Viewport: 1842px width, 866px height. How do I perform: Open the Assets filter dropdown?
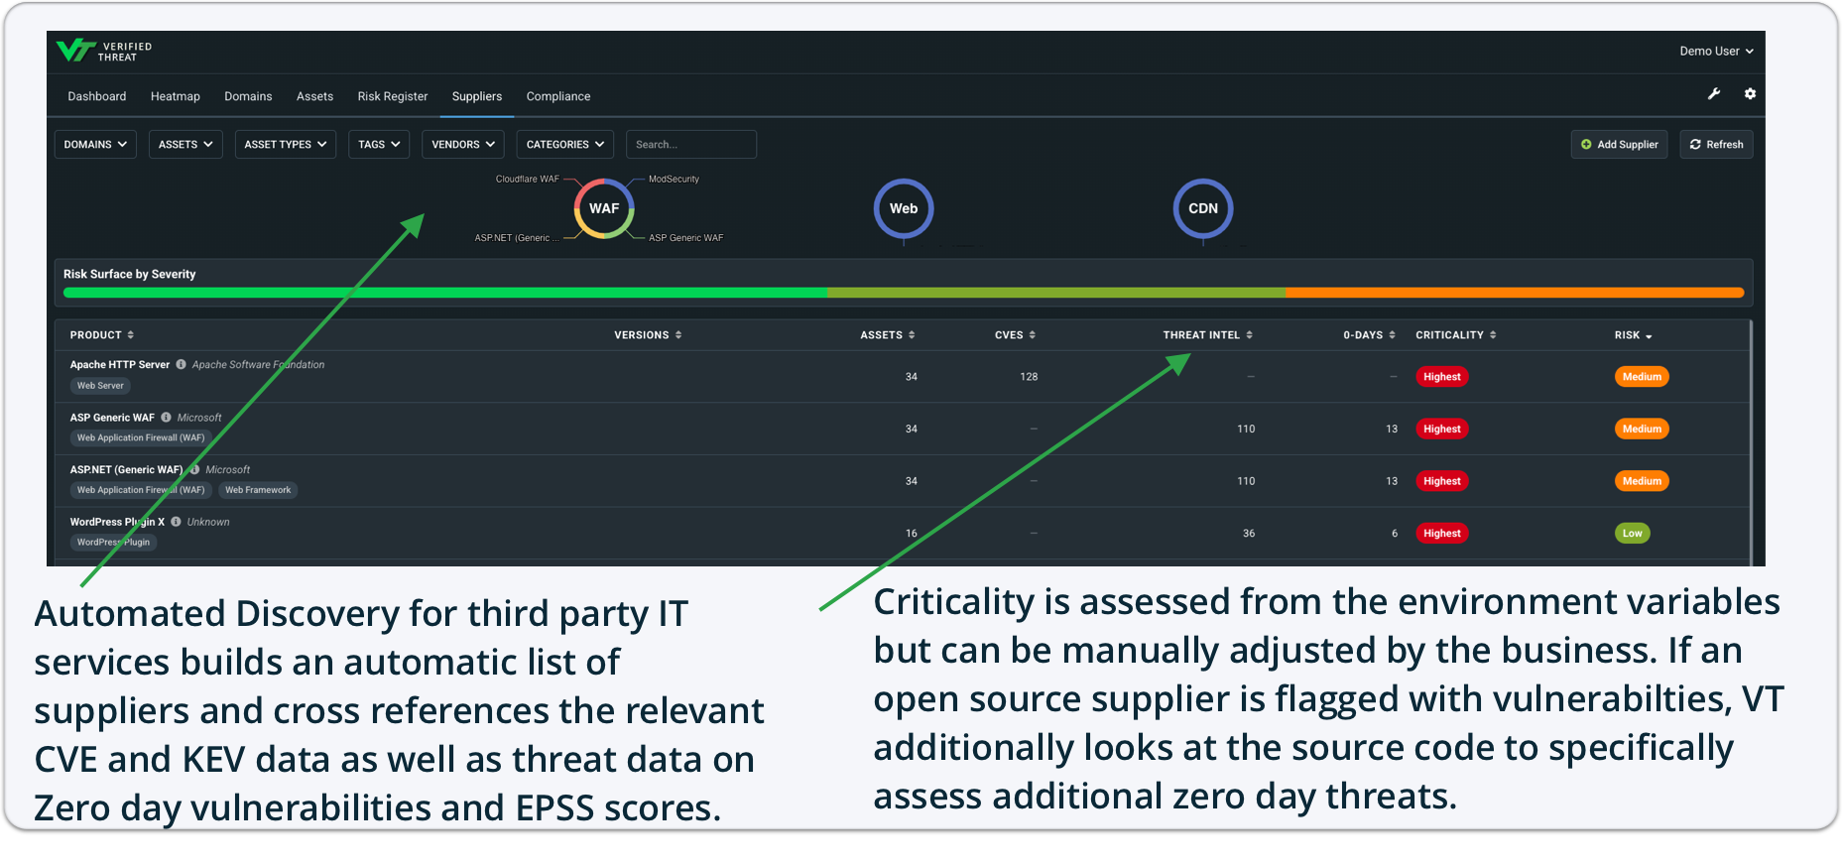pyautogui.click(x=185, y=145)
